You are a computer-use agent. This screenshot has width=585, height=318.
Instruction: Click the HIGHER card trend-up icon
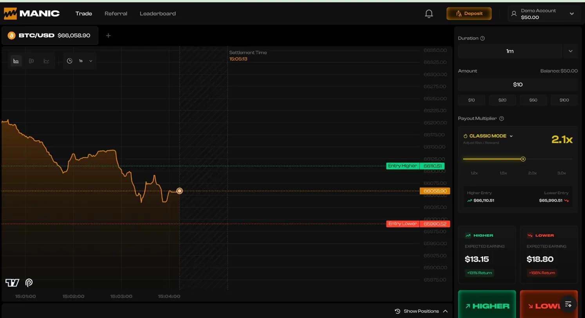468,235
